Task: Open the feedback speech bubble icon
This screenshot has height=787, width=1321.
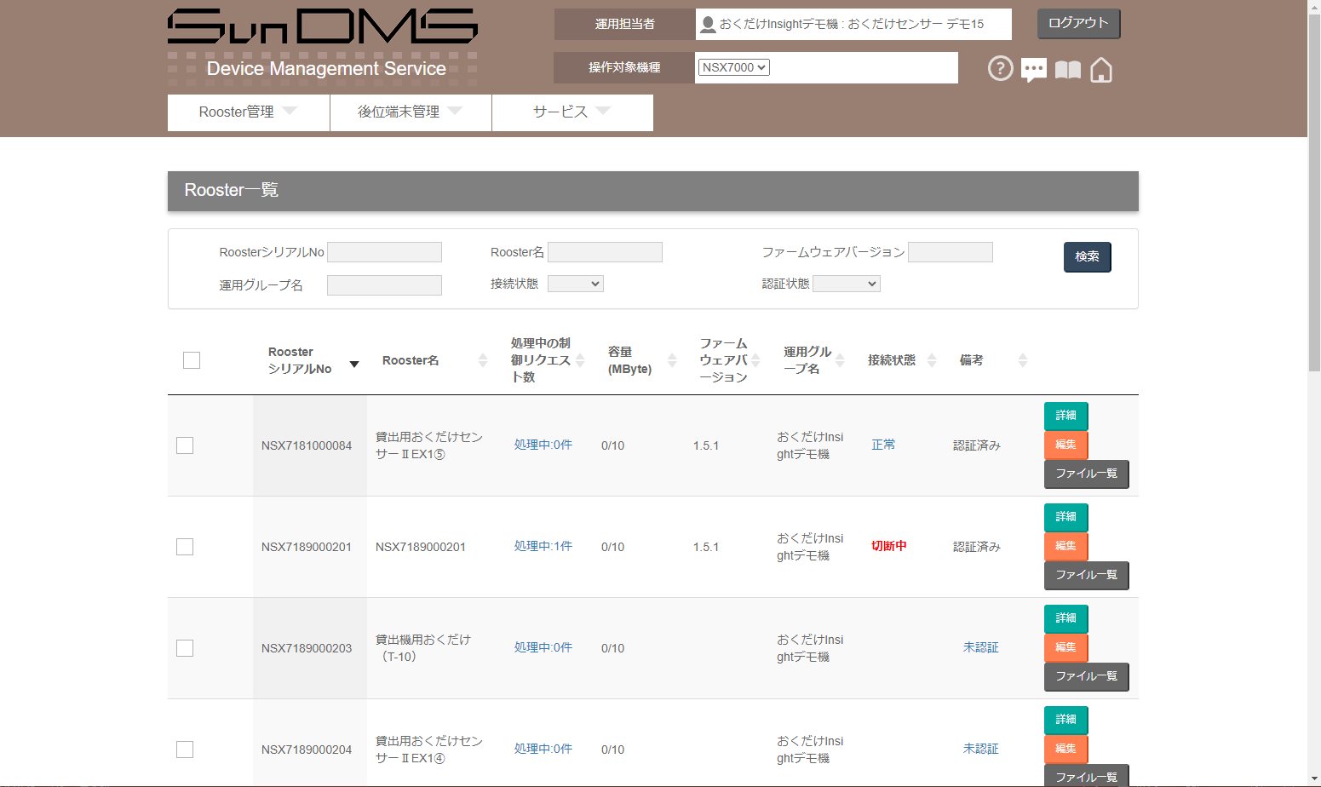Action: (x=1033, y=68)
